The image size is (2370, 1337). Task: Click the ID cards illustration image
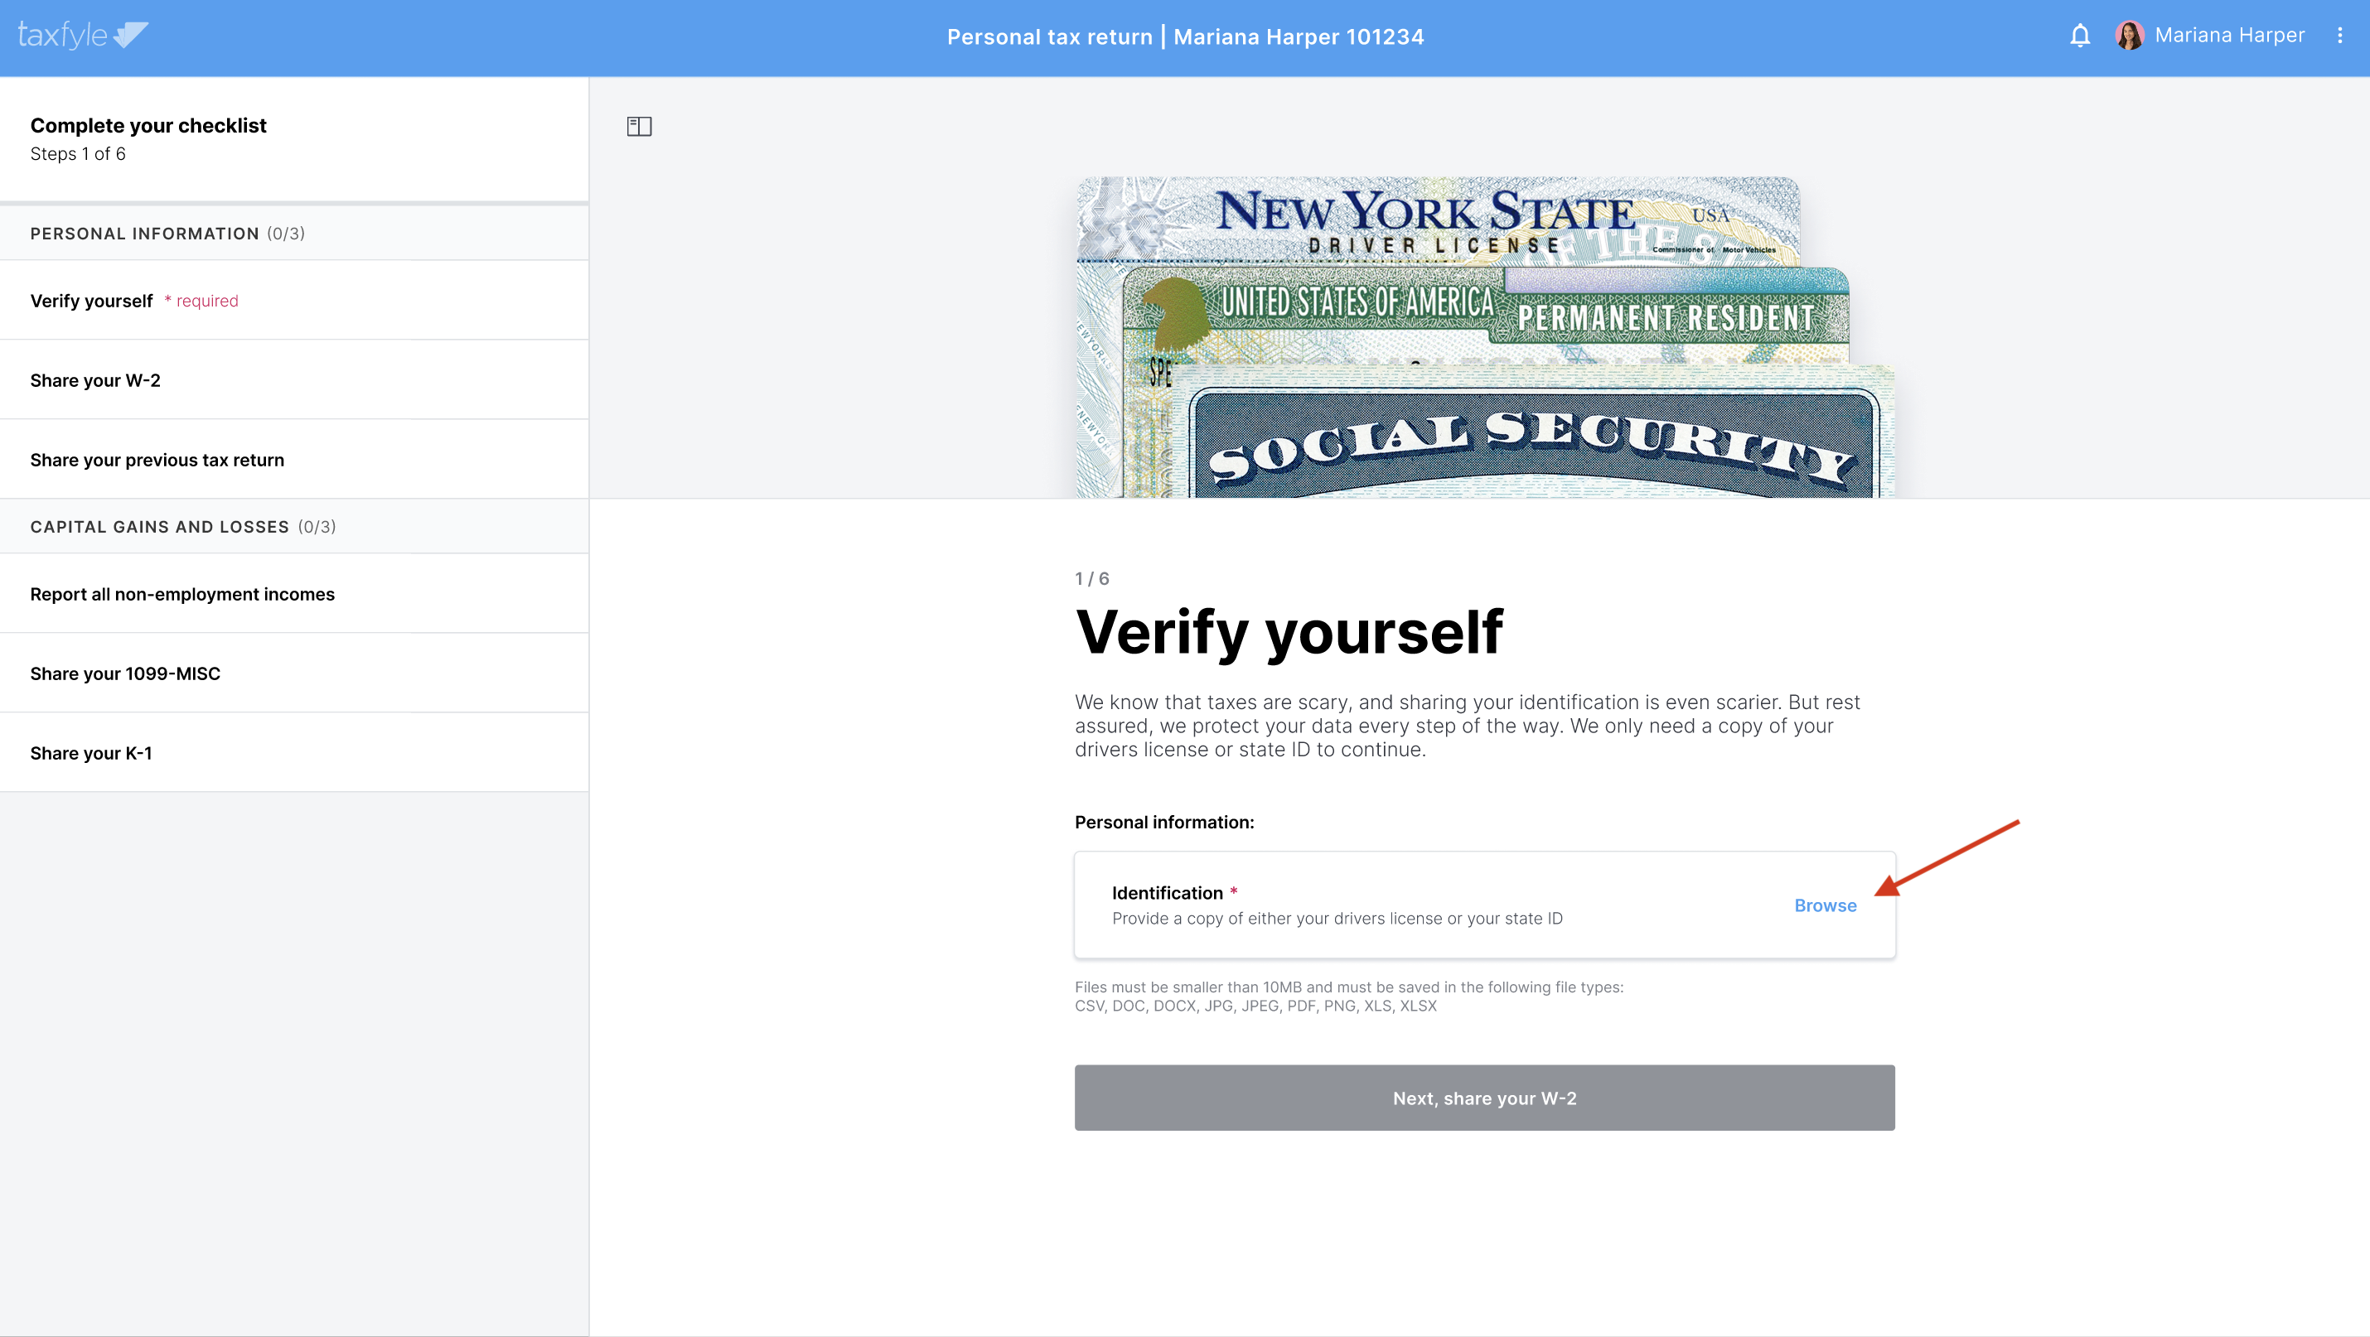coord(1484,337)
